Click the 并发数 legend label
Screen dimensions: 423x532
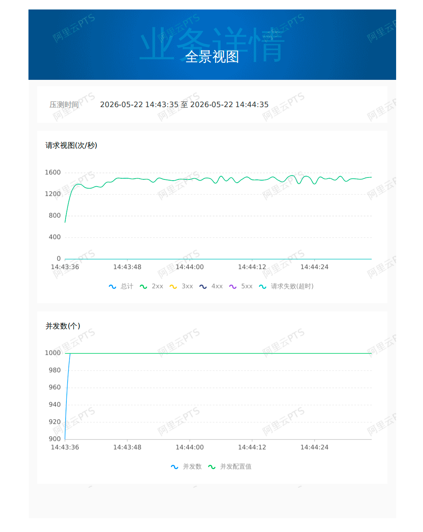(192, 466)
